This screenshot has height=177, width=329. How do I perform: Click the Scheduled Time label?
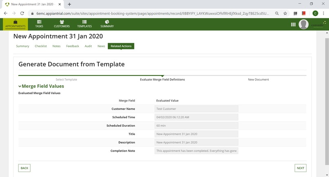coord(124,117)
